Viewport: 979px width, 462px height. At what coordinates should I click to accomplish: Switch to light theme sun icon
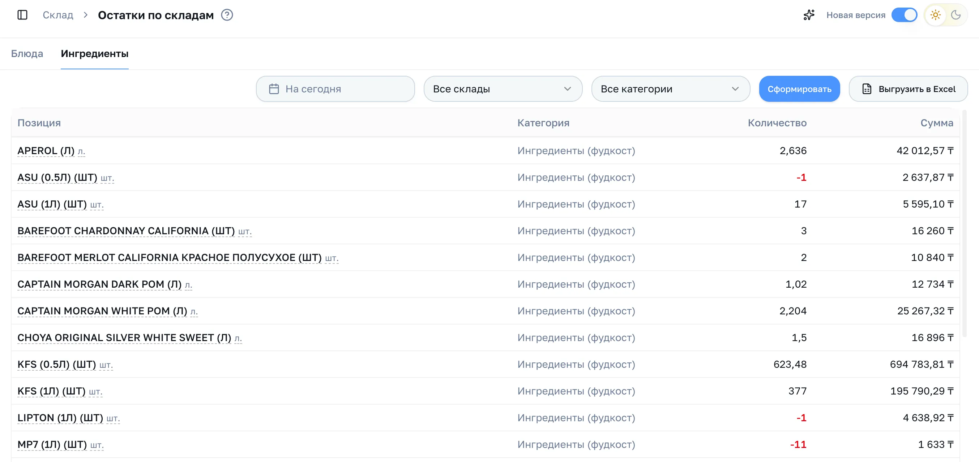coord(935,15)
